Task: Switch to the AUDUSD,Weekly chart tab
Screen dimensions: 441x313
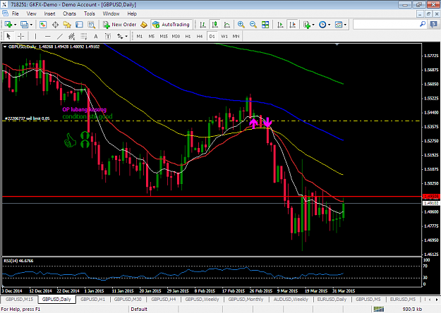Action: pos(291,299)
